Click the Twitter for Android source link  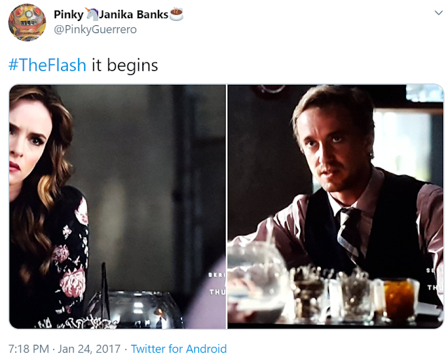(x=179, y=348)
